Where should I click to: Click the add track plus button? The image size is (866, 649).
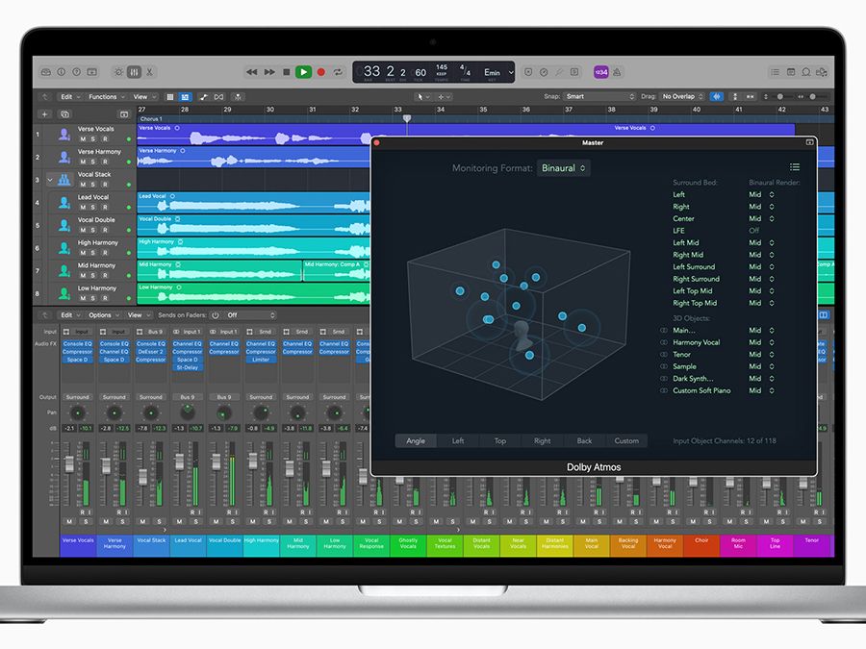(x=44, y=114)
